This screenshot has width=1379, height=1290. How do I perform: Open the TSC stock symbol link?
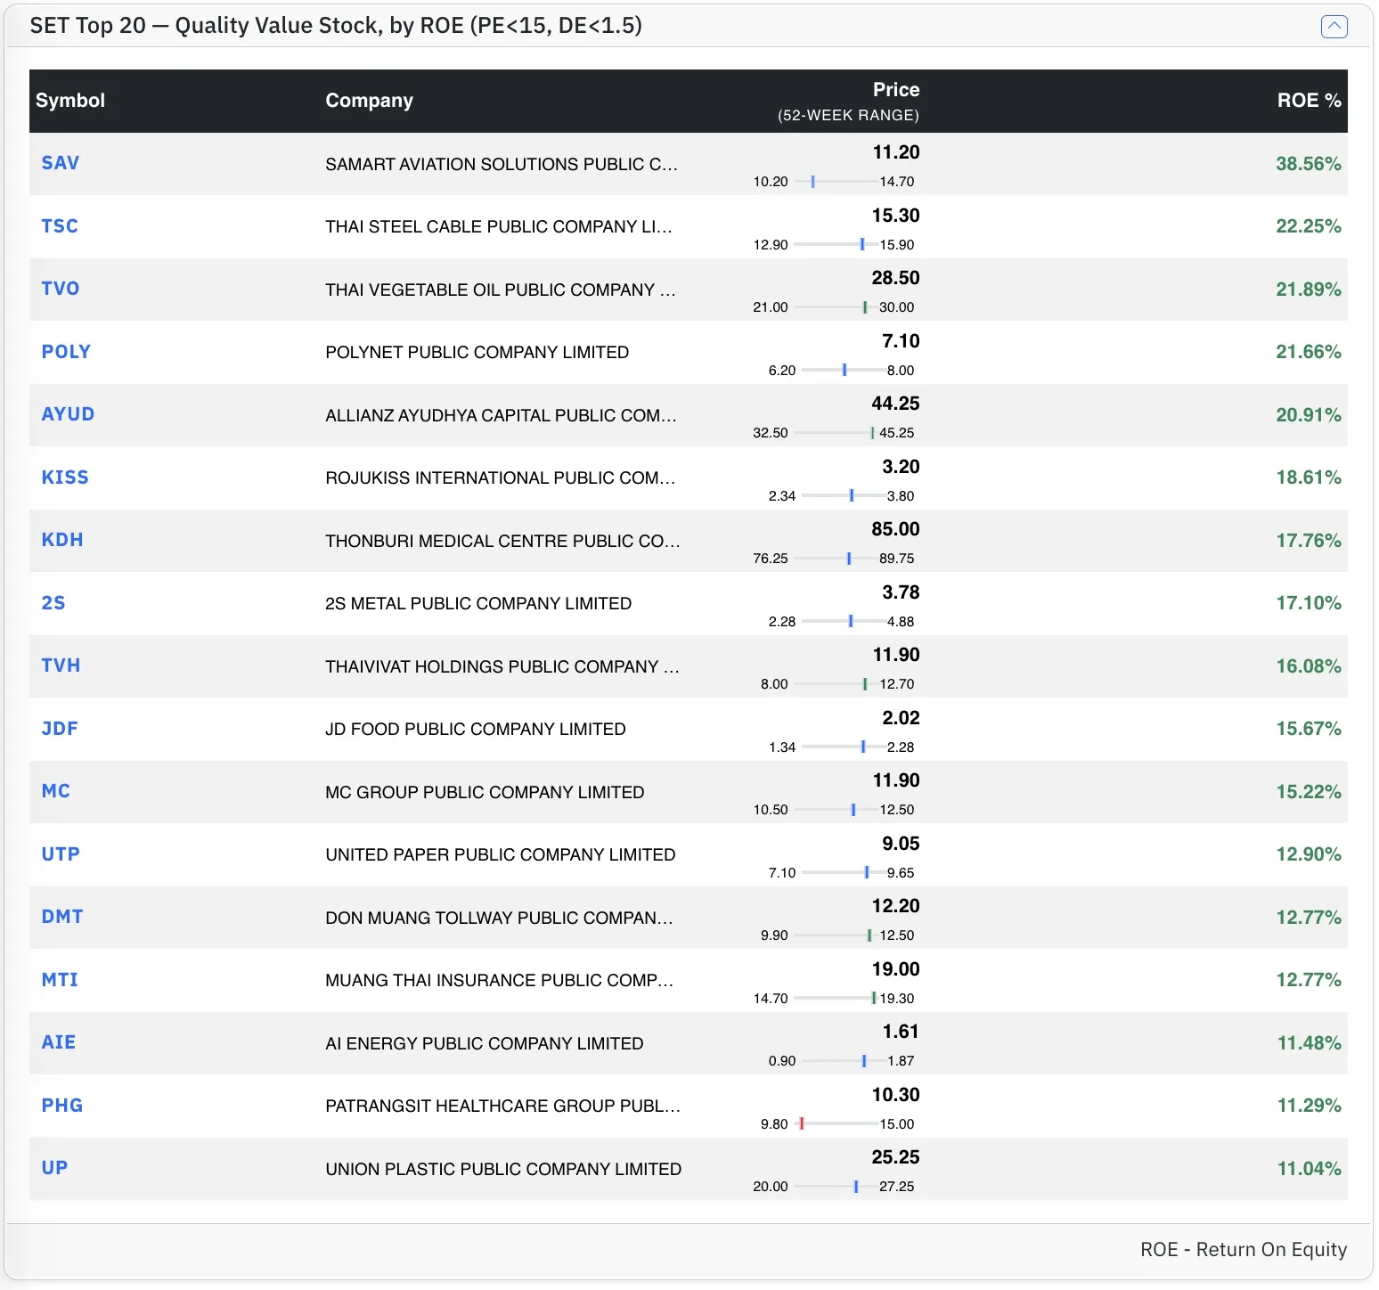(x=60, y=226)
